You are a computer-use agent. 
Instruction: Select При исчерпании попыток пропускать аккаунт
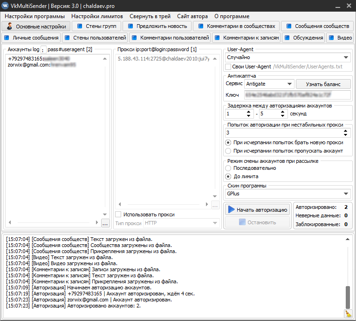click(228, 151)
